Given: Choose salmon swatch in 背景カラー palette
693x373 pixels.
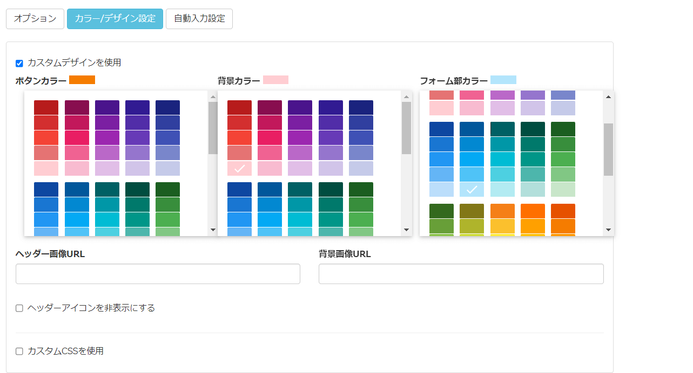Looking at the screenshot, I should pos(239,153).
